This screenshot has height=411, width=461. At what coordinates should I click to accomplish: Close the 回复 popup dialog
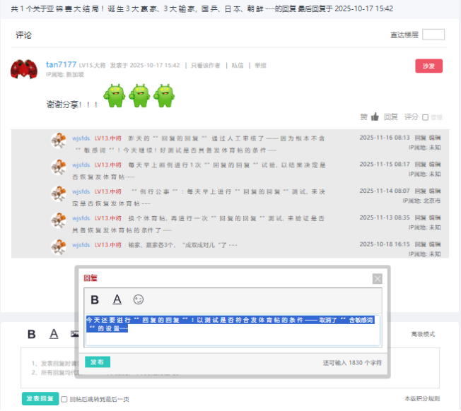click(x=378, y=278)
